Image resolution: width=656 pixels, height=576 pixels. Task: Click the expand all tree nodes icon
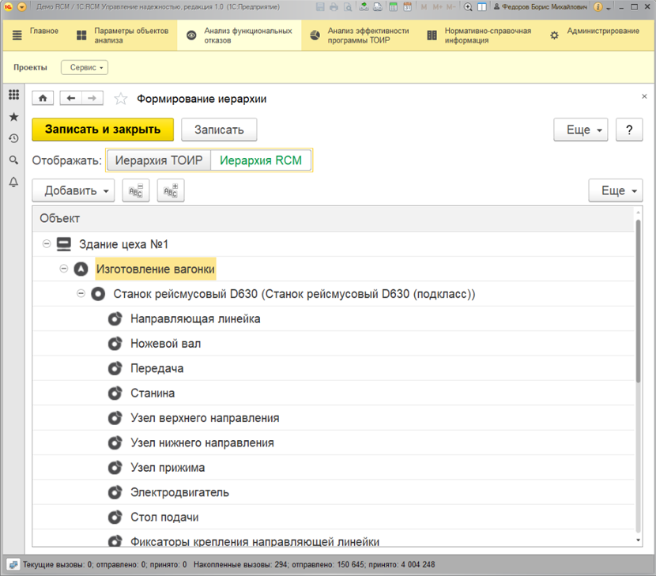tap(170, 190)
